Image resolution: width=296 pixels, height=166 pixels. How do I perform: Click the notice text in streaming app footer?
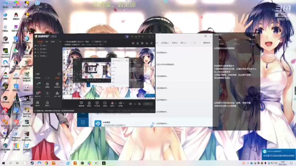[x=55, y=111]
